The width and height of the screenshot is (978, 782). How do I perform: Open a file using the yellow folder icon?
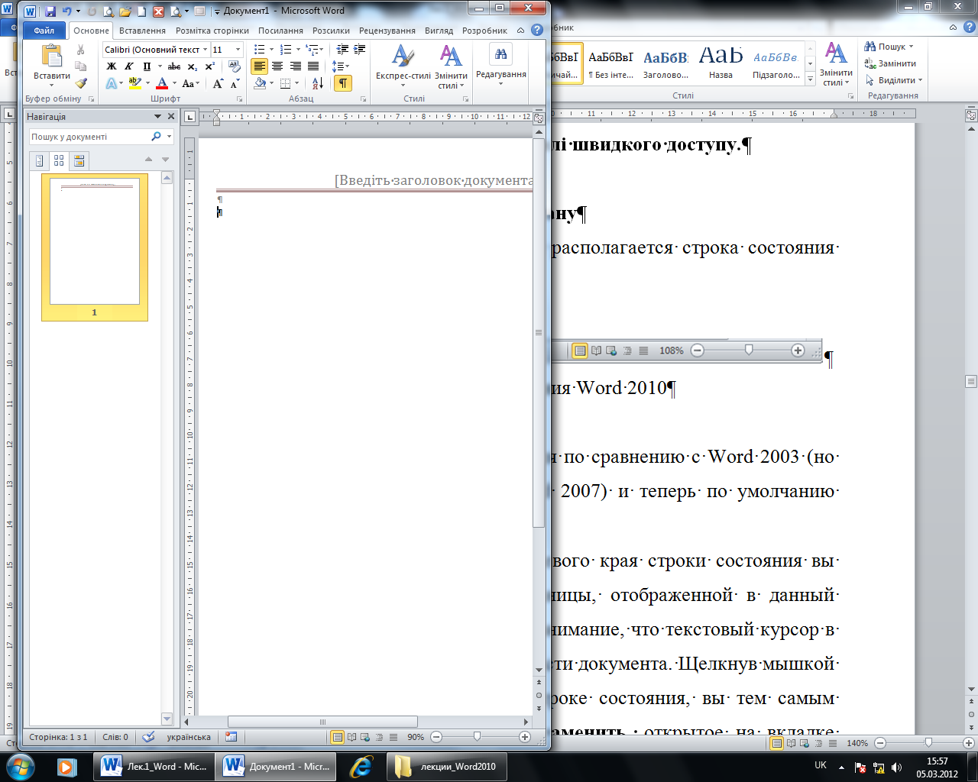point(125,11)
